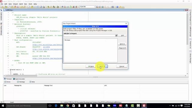
Task: Click the Build hammer toolbar icon
Action: 48,7
